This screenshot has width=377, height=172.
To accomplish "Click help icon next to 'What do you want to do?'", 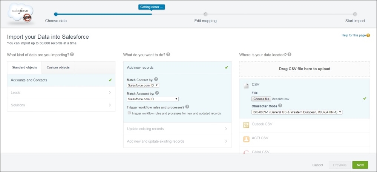I will click(x=168, y=54).
